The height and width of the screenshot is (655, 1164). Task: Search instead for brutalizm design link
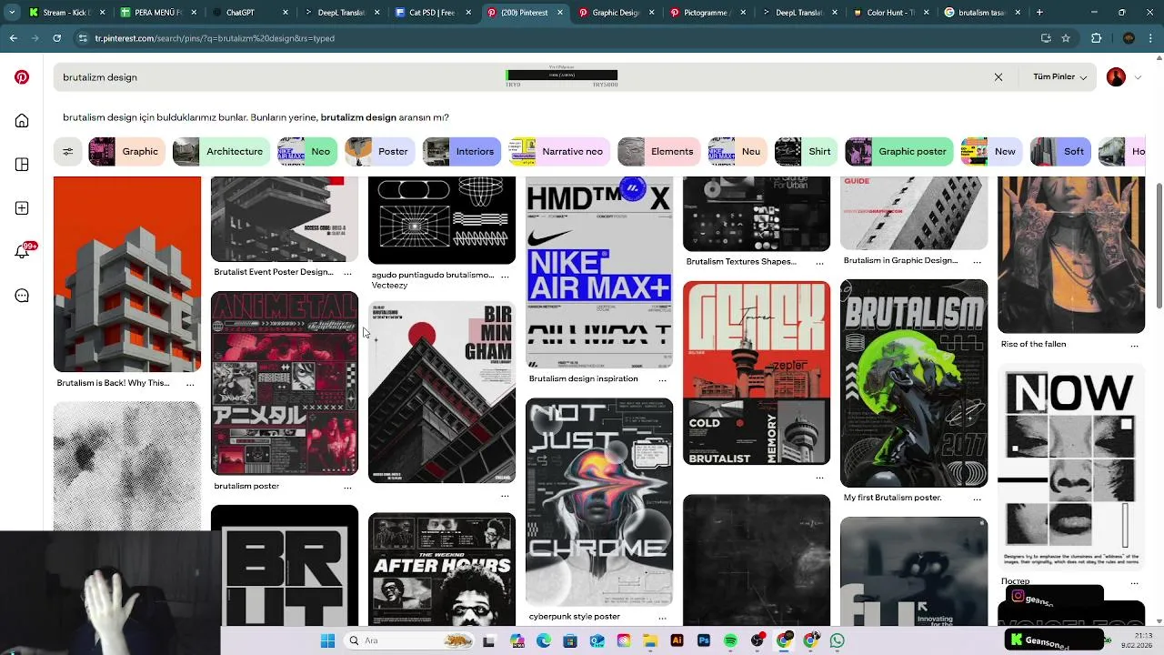point(358,117)
